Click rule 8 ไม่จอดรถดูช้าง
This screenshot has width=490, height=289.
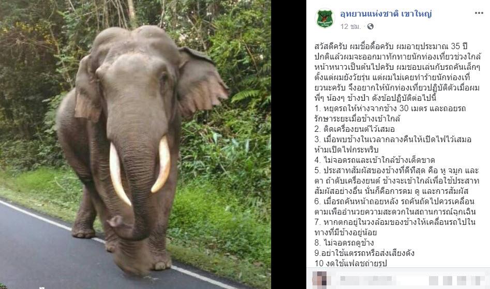pyautogui.click(x=344, y=242)
